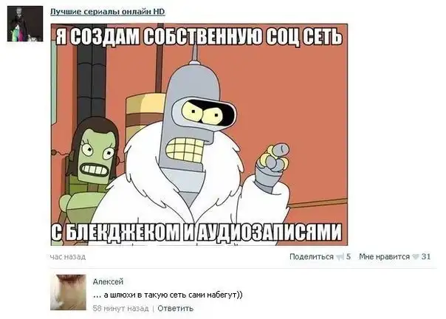Viewport: 446px width, 319px height.
Task: Click the Я СОЗДАМ СОБСТВЕННУЮ СОЦ СЕТЬ caption
Action: coord(199,36)
